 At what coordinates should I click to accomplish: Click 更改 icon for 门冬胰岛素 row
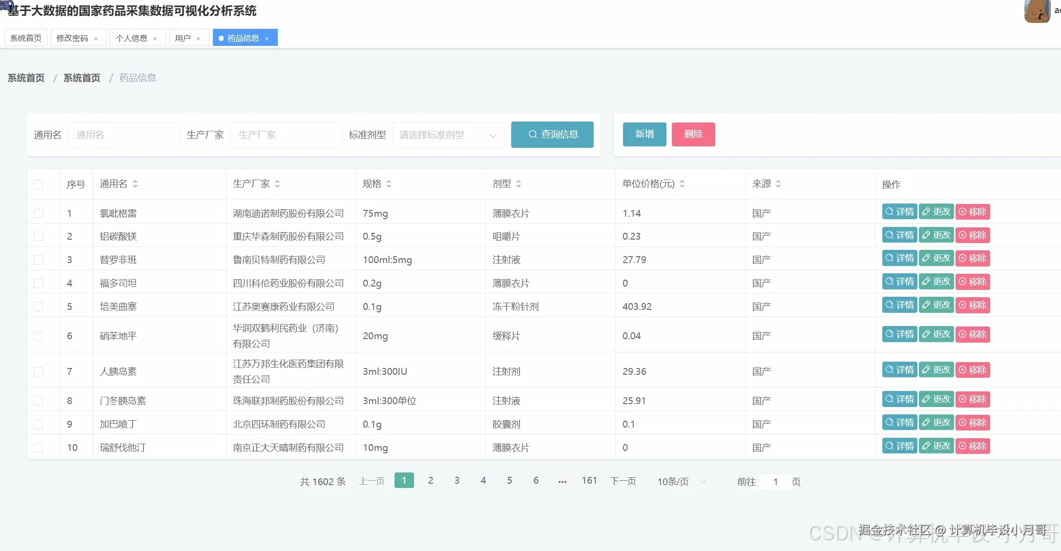936,399
